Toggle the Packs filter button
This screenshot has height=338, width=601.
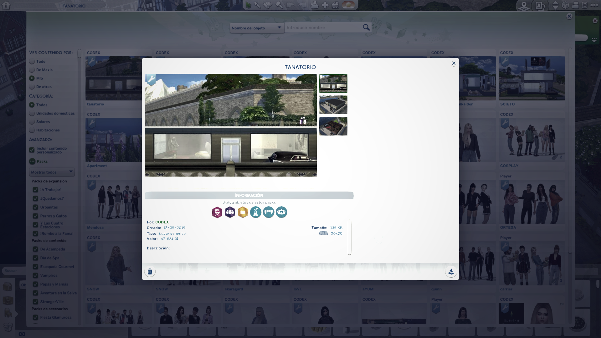32,161
